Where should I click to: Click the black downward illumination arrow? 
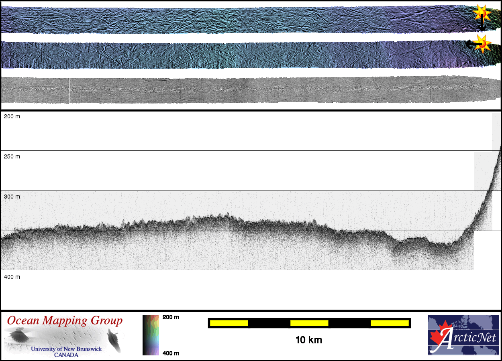[482, 24]
